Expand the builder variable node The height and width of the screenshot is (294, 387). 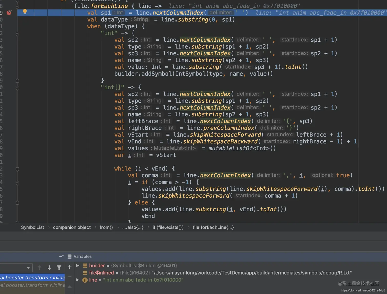(77, 266)
